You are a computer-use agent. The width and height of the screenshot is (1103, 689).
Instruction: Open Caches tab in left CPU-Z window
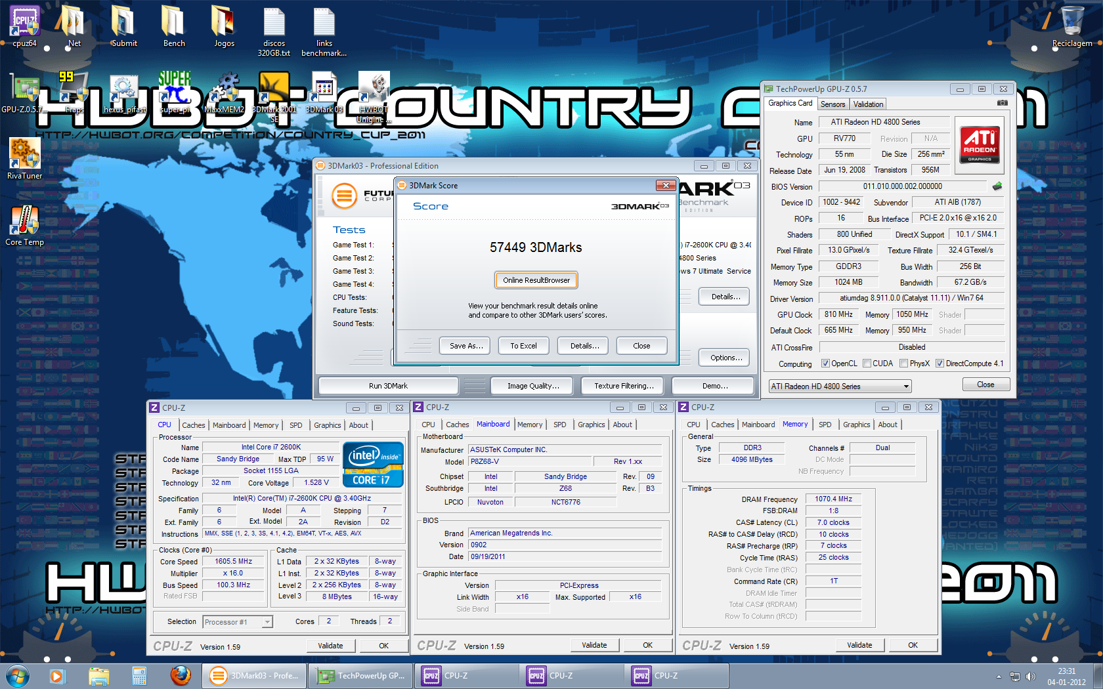click(194, 425)
